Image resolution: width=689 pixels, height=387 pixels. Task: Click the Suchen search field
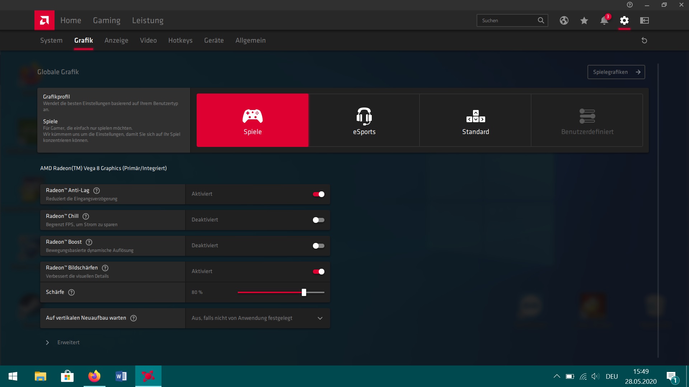tap(508, 20)
